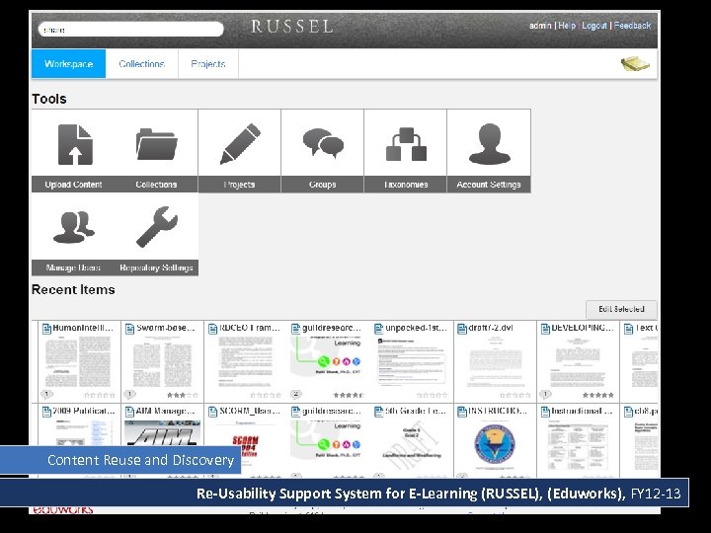Open the comment bubble under the DEVELOPING… item
The width and height of the screenshot is (711, 533).
545,394
